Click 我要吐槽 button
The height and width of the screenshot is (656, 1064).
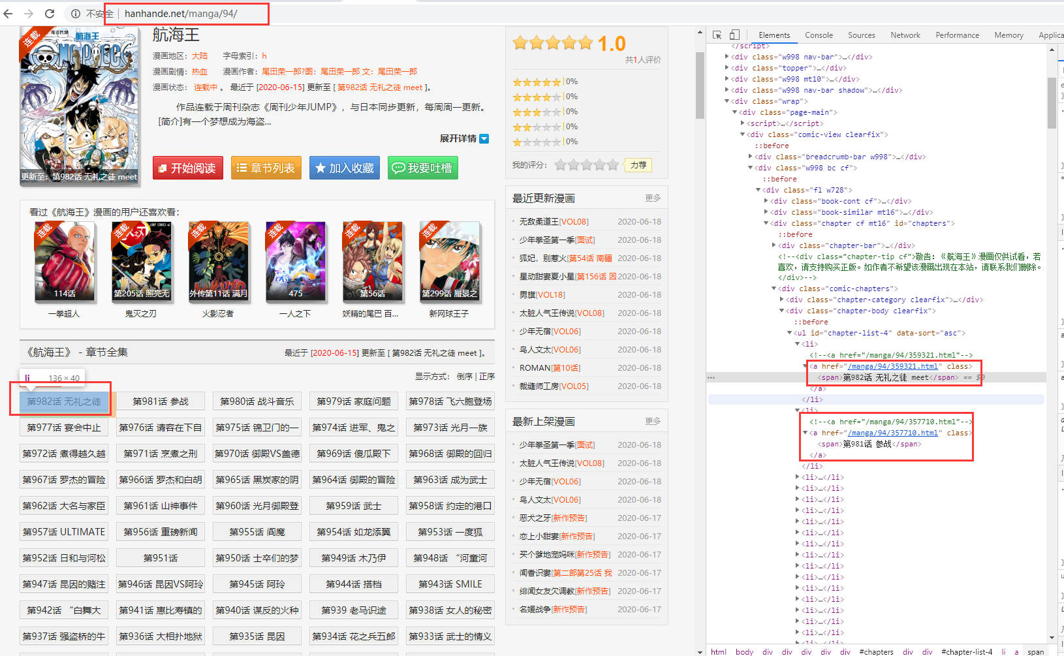point(423,168)
